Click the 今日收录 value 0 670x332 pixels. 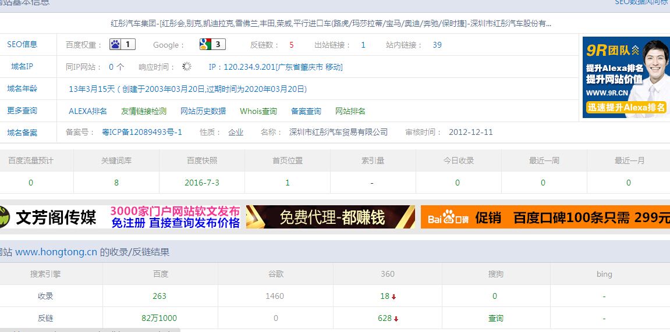click(x=458, y=183)
